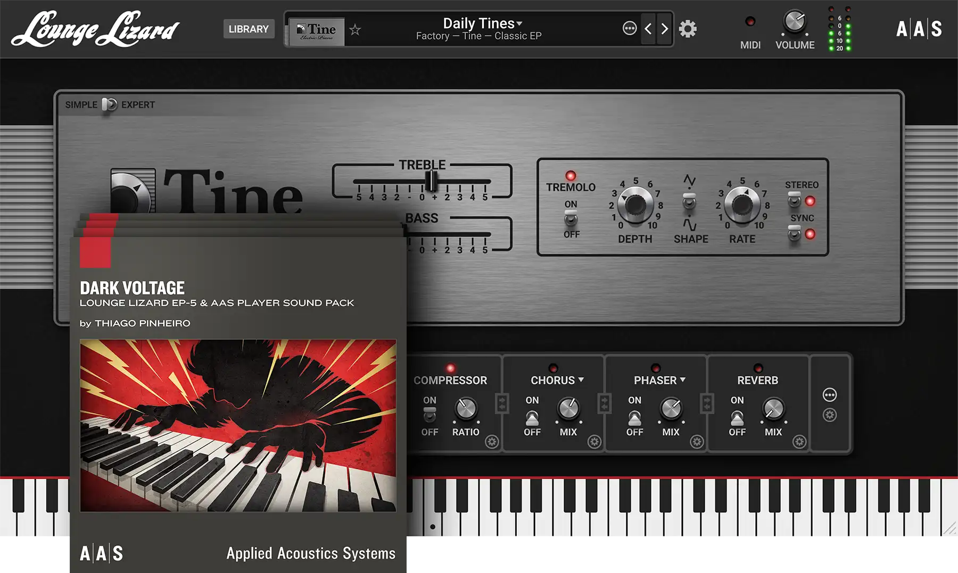
Task: Expand the Chorus effect type dropdown
Action: coord(557,380)
